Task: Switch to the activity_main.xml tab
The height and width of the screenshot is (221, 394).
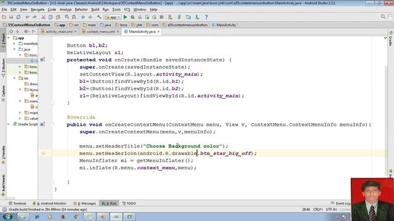Action: coord(59,31)
